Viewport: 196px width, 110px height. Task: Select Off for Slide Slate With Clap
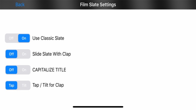[11, 54]
